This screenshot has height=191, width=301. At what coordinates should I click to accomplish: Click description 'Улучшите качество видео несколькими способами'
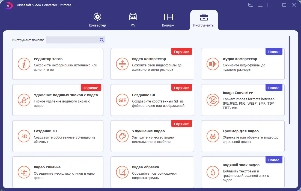tap(153, 140)
